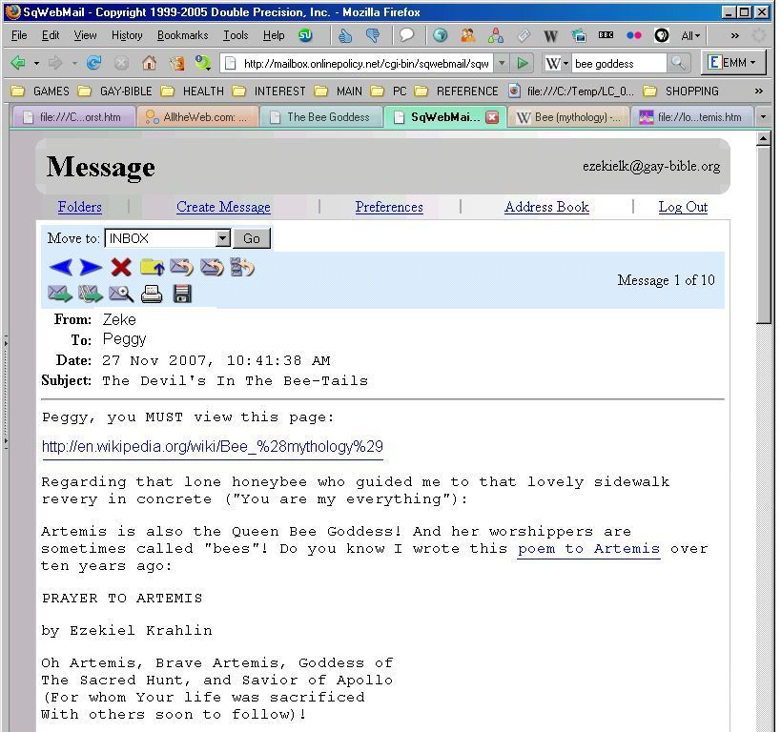Switch to Bee (mythology) Wikipedia tab
Image resolution: width=781 pixels, height=732 pixels.
(x=568, y=117)
